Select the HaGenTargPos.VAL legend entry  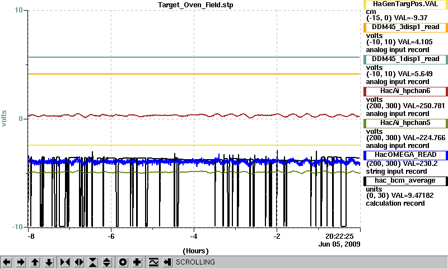[405, 4]
